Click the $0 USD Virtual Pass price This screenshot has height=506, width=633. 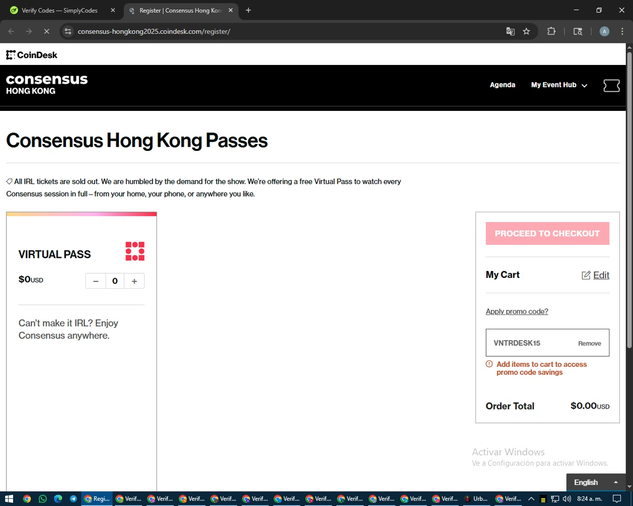click(x=31, y=279)
